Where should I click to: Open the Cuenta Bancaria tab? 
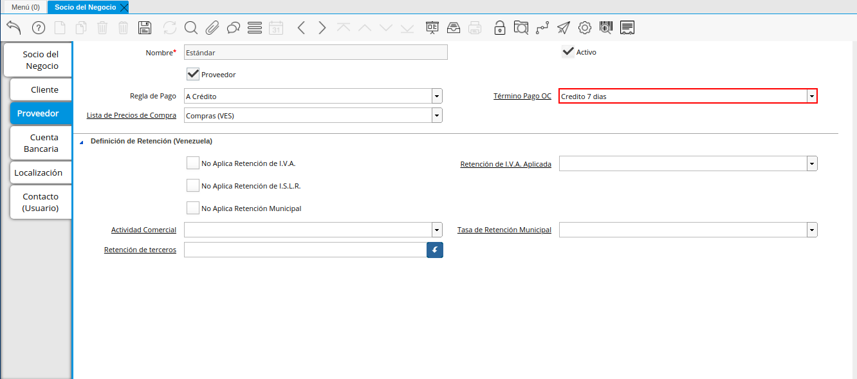pos(41,143)
